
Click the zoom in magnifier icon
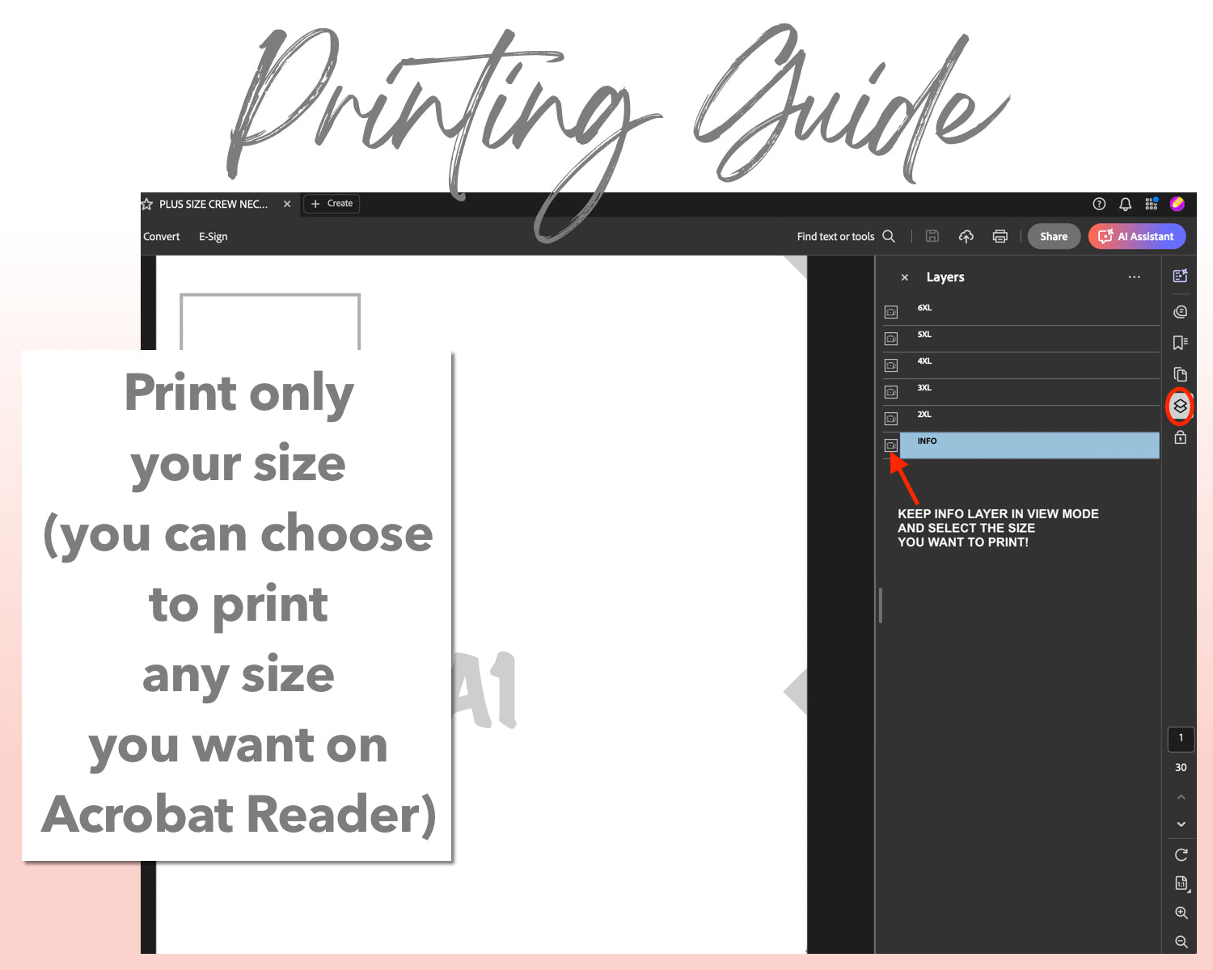1181,913
